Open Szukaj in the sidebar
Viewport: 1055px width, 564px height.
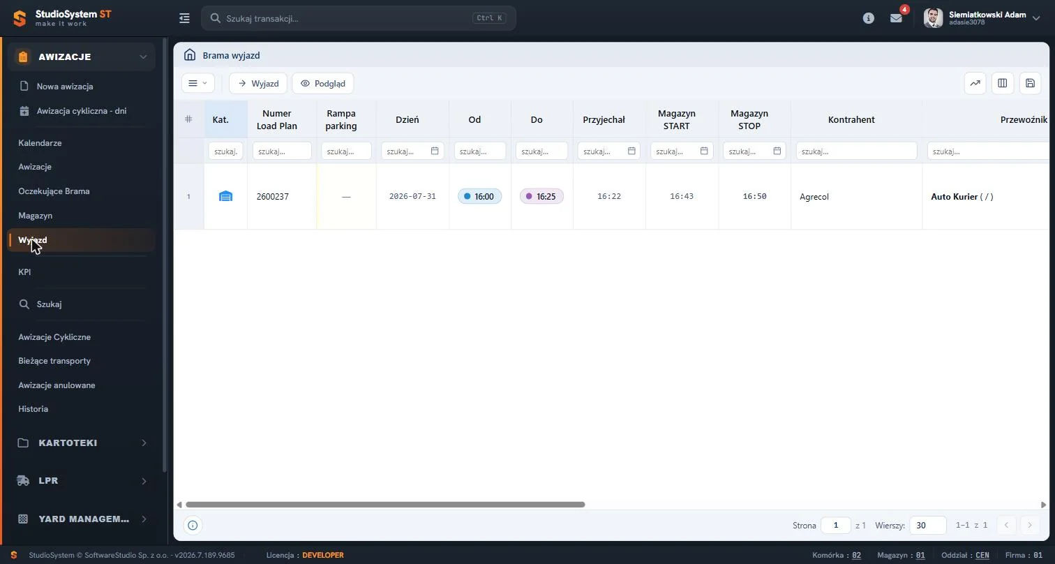click(x=50, y=304)
